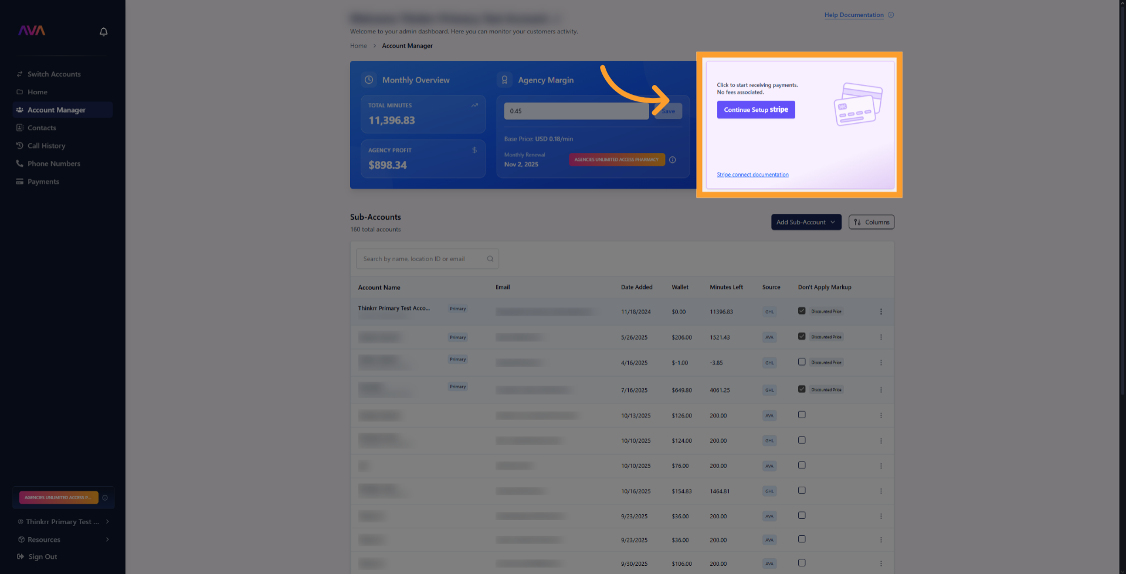Toggle markup checkbox for 7/16/2025 row
The height and width of the screenshot is (574, 1126).
pos(802,389)
